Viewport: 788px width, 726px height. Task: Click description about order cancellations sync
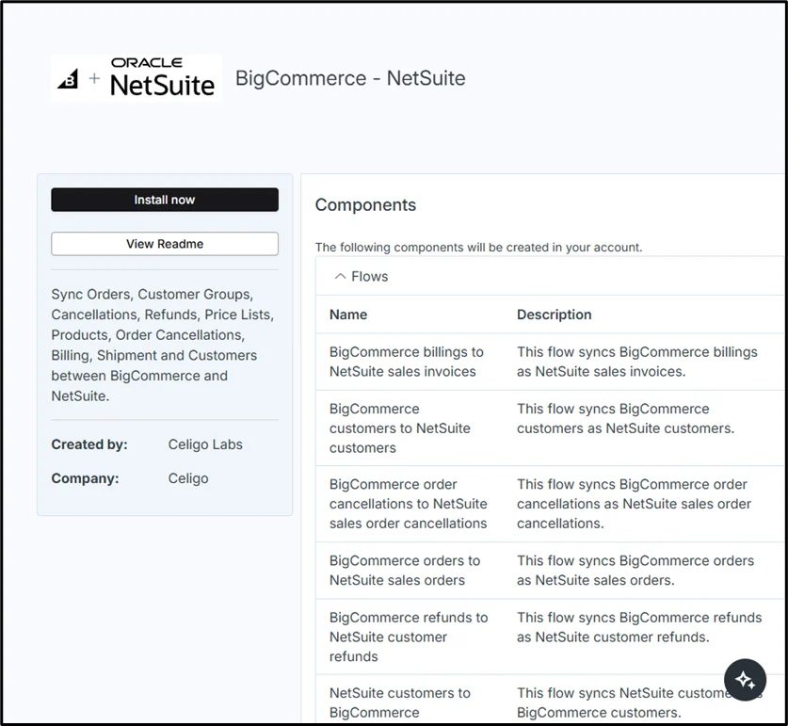(634, 504)
